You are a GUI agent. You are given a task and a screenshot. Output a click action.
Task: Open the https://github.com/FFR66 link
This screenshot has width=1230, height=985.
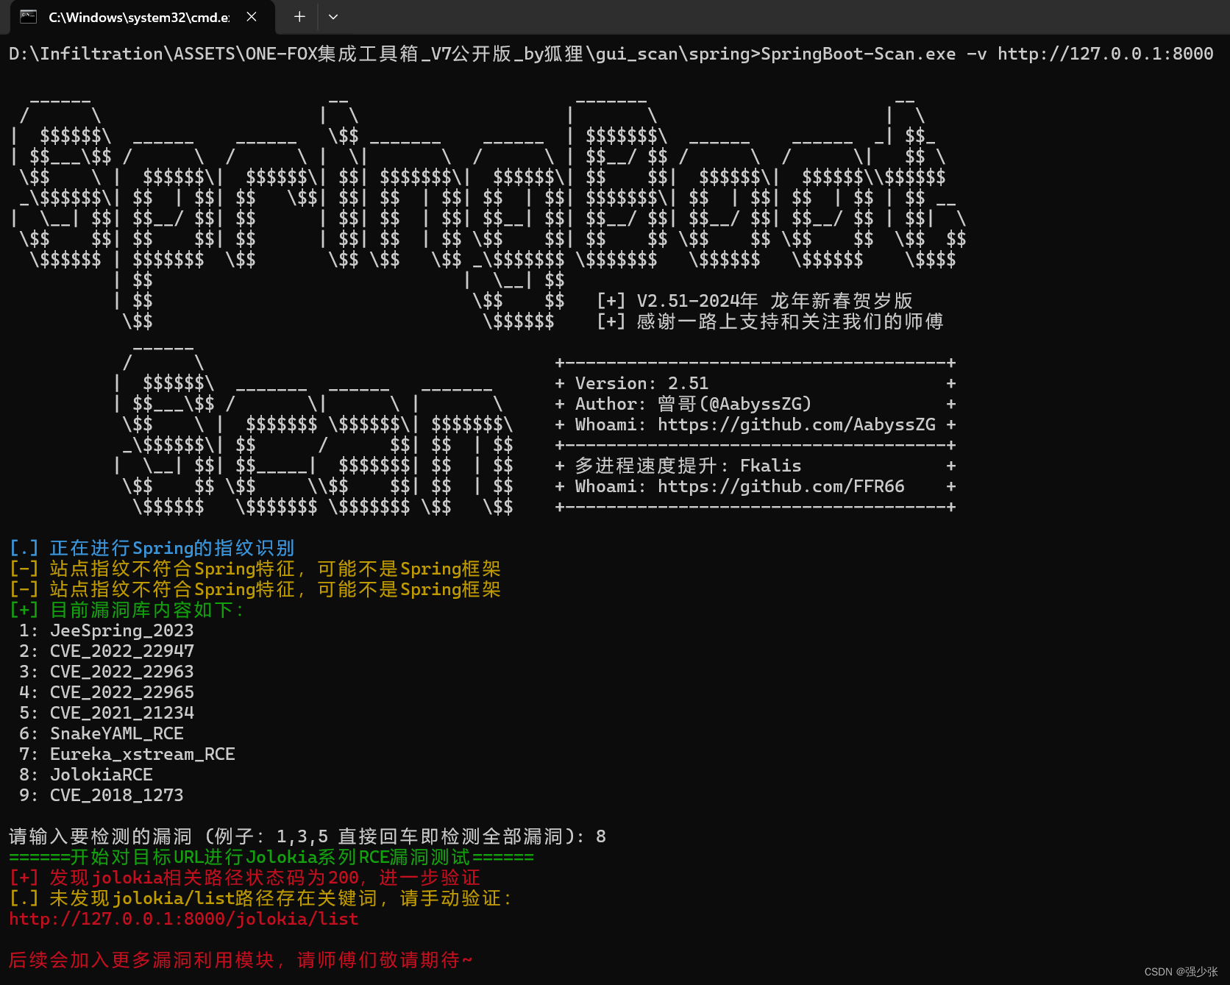tap(781, 486)
